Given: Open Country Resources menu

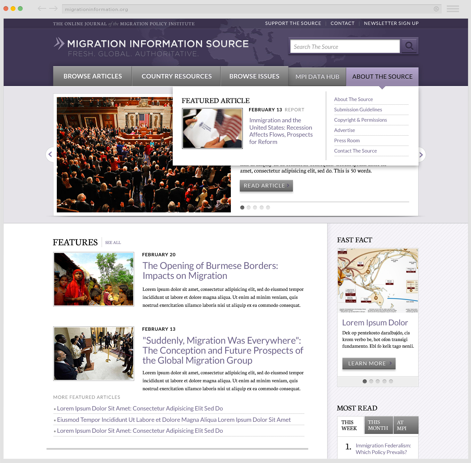Looking at the screenshot, I should (176, 76).
